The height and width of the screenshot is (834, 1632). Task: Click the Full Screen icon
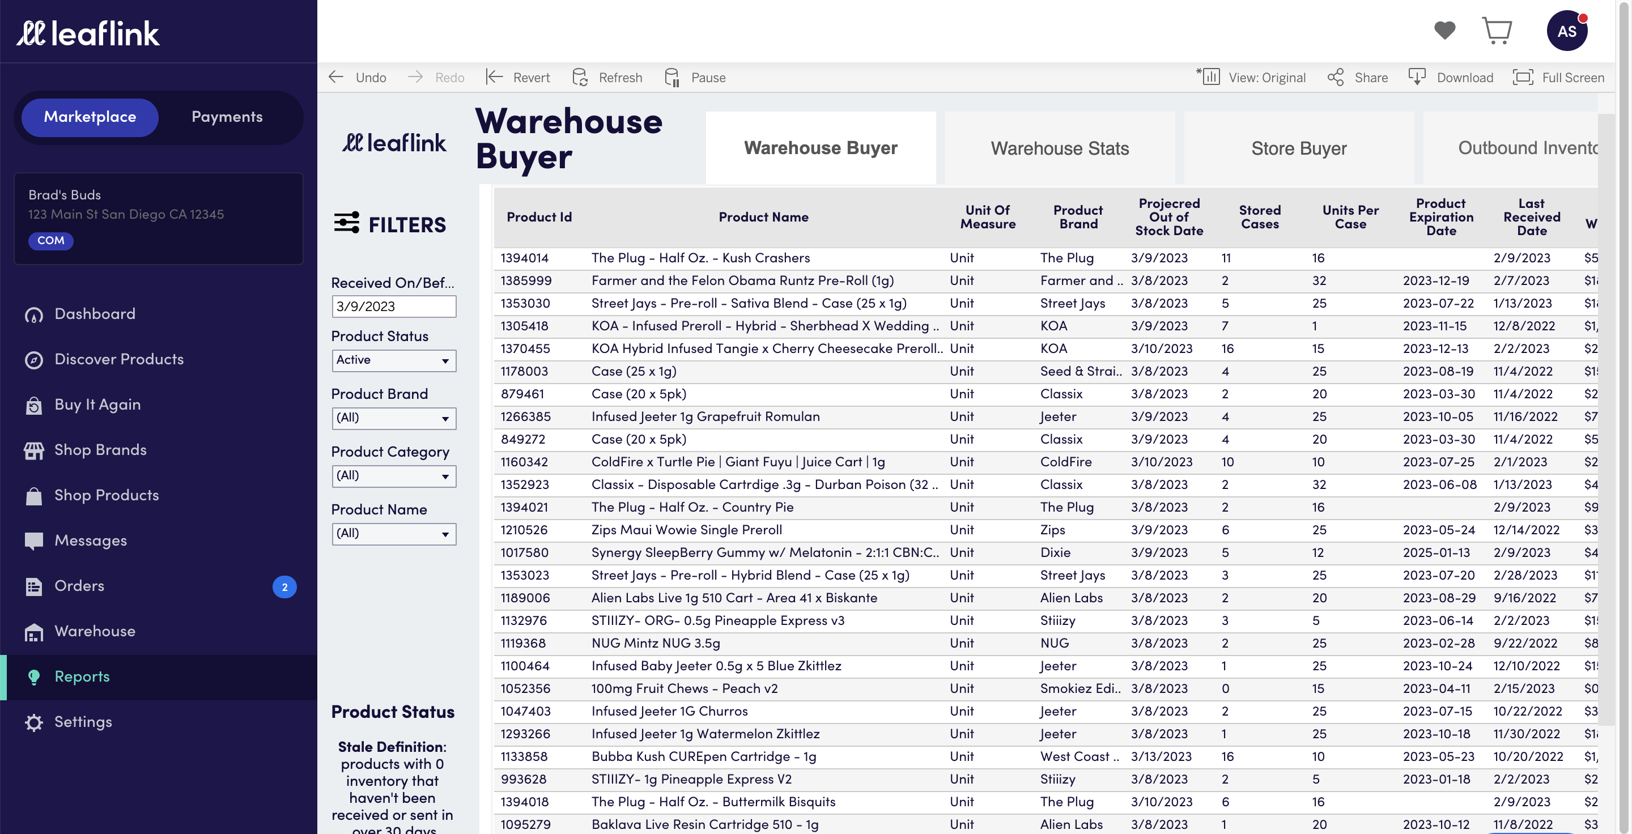[1523, 77]
